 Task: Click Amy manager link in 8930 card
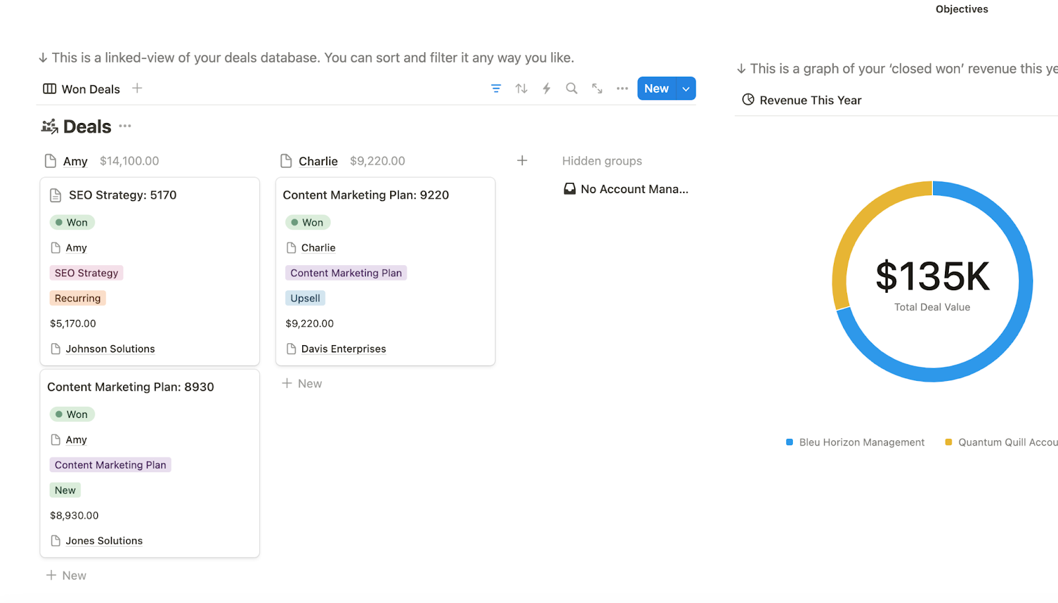pos(76,440)
